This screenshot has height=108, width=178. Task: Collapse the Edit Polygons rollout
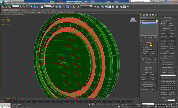pyautogui.click(x=149, y=70)
